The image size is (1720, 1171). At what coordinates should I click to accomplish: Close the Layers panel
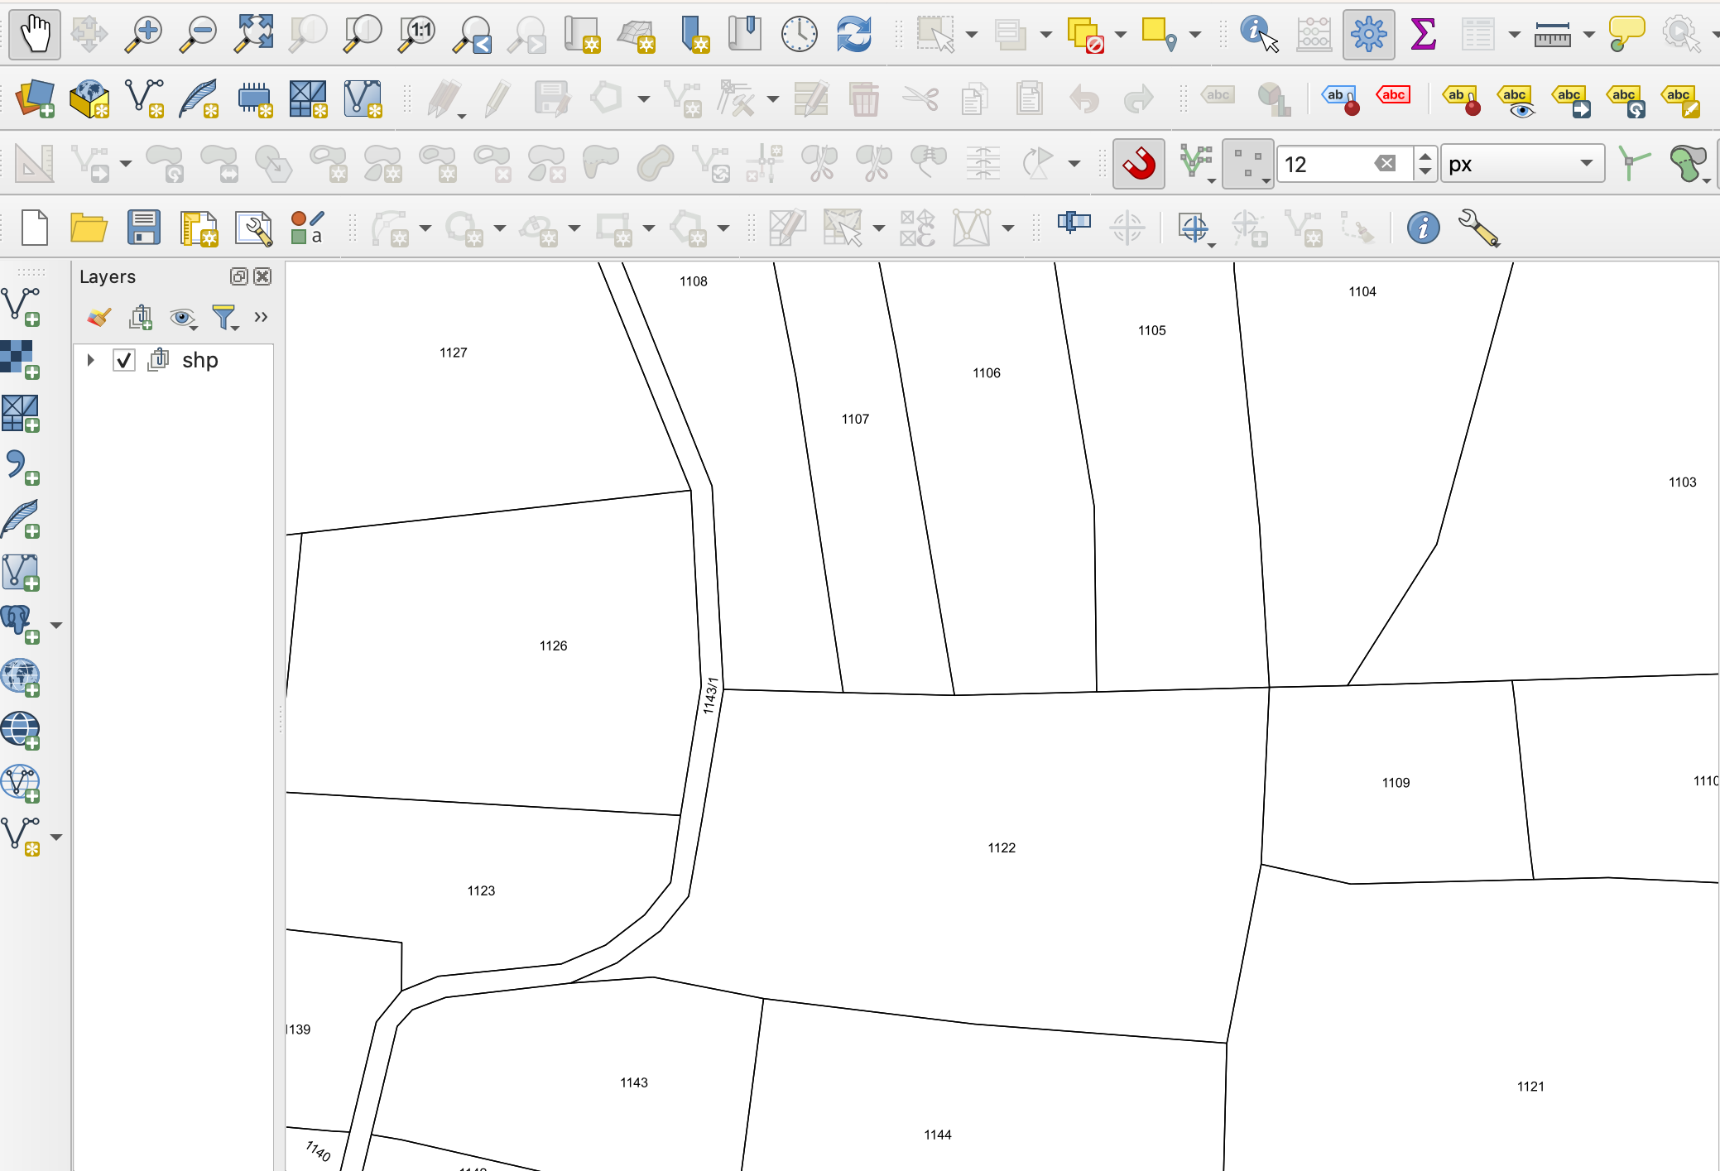pos(262,276)
